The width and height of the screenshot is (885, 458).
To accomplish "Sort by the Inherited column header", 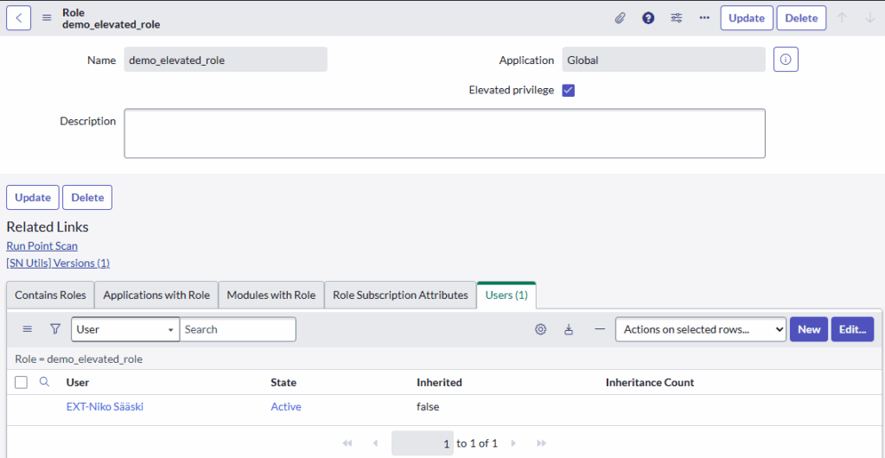I will pos(439,383).
